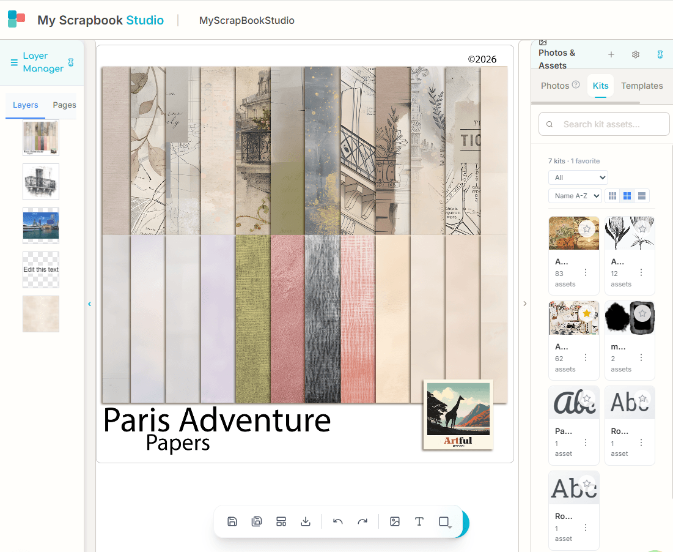This screenshot has height=552, width=673.
Task: Duplicate the current page
Action: [x=257, y=521]
